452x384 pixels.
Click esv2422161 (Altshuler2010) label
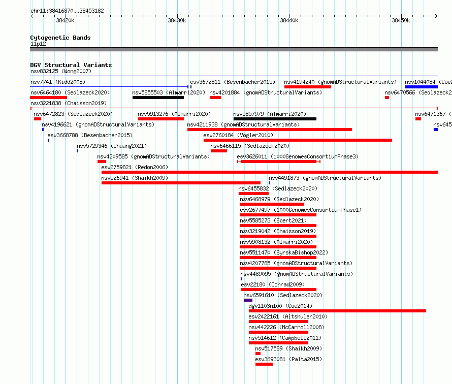click(288, 316)
